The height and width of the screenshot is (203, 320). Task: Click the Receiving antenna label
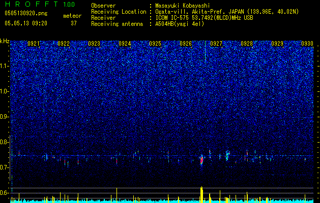117,24
